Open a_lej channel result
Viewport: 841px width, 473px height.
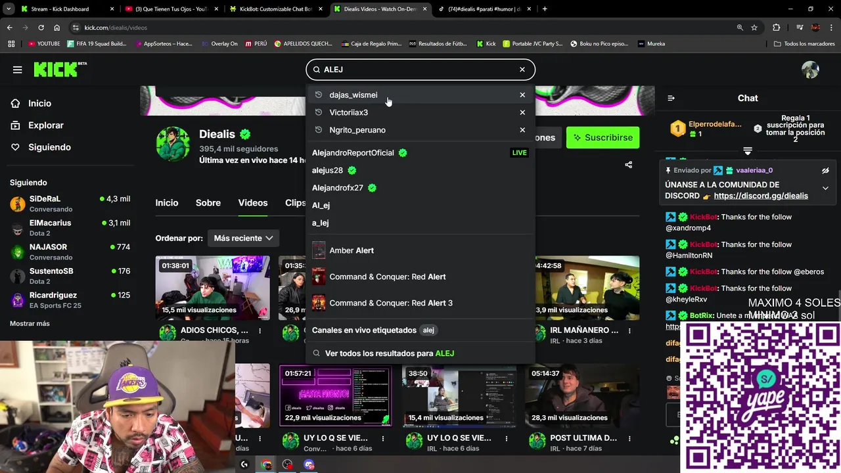coord(420,223)
